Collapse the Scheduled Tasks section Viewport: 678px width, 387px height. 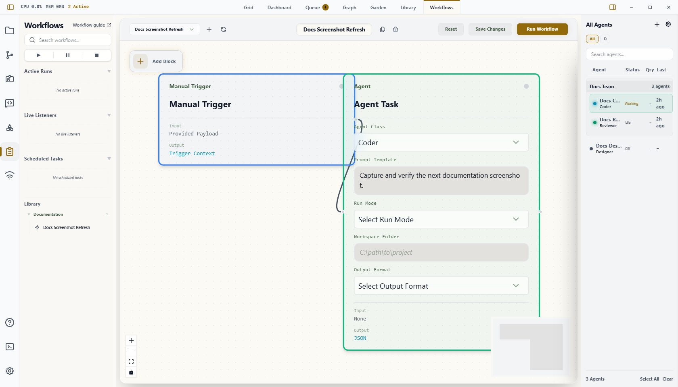(109, 159)
